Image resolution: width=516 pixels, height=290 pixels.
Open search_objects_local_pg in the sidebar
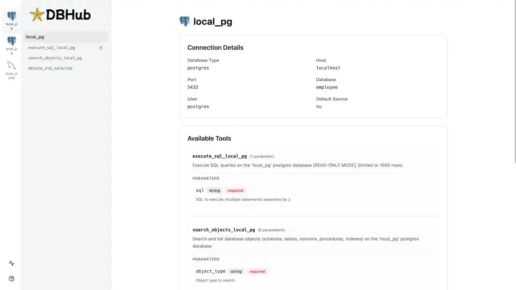(x=55, y=58)
